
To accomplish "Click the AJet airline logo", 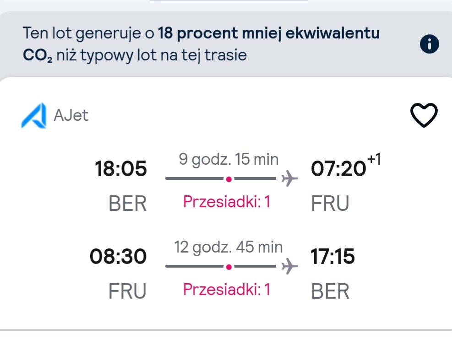I will pyautogui.click(x=34, y=115).
